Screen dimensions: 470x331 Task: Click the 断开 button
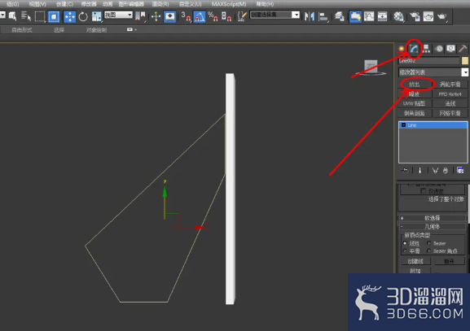[449, 261]
